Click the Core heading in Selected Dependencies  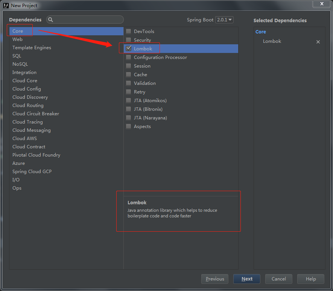click(261, 32)
